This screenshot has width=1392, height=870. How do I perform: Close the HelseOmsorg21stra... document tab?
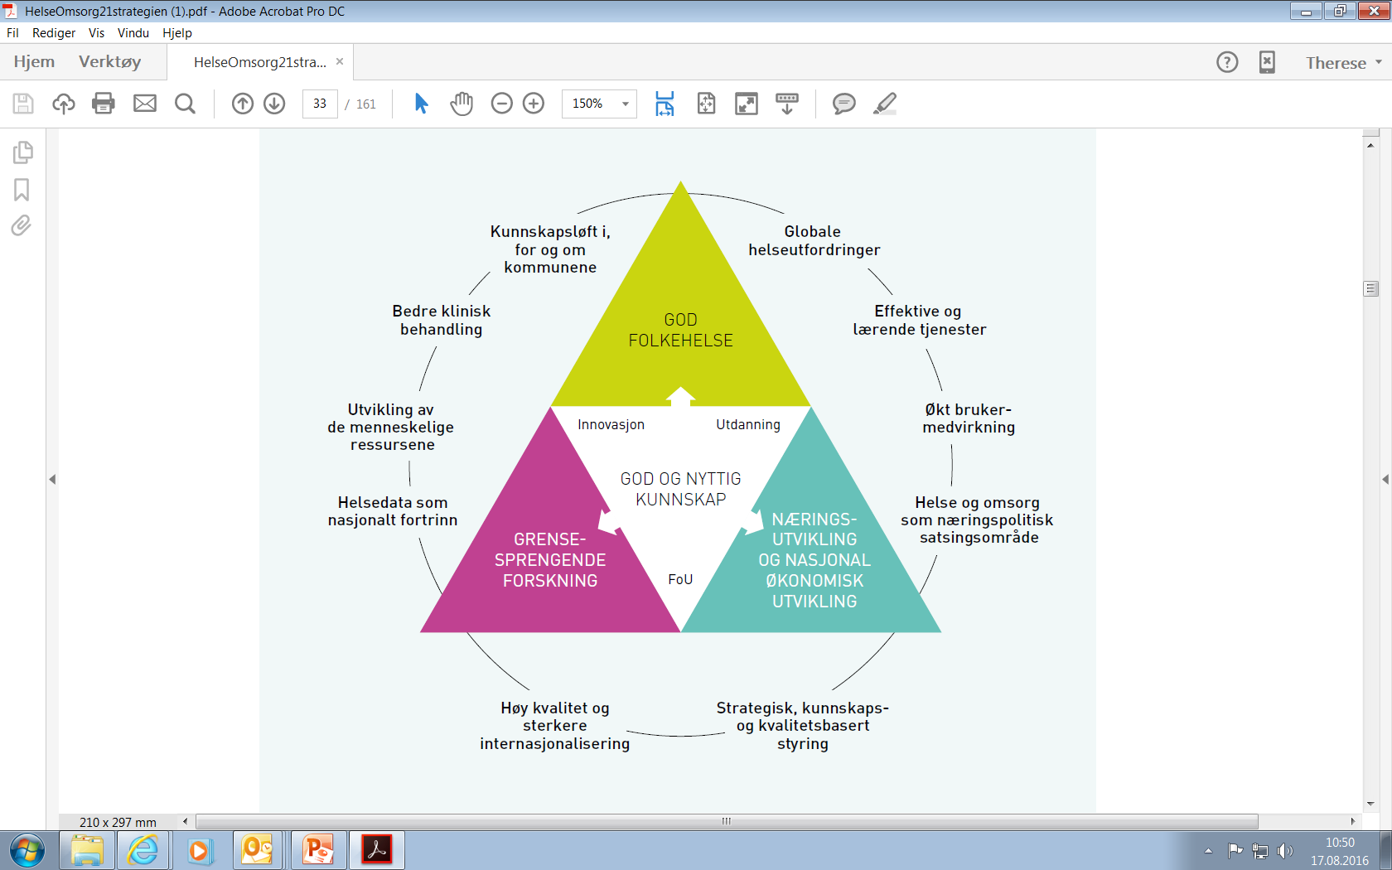point(340,61)
